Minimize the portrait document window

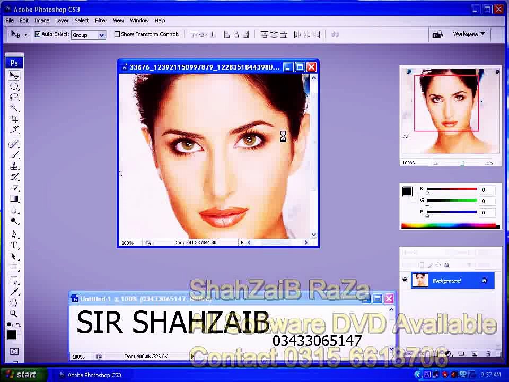tap(288, 67)
